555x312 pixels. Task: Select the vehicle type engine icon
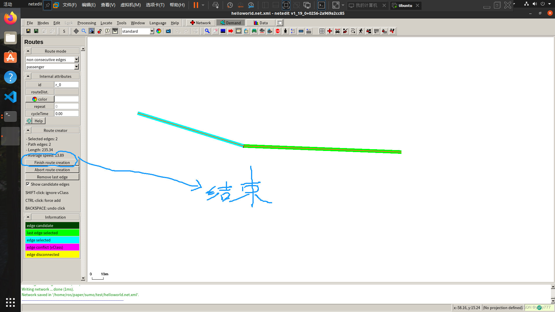coord(262,31)
